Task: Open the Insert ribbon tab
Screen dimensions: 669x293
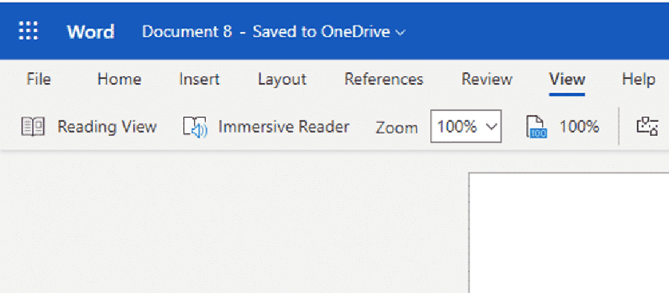Action: coord(199,79)
